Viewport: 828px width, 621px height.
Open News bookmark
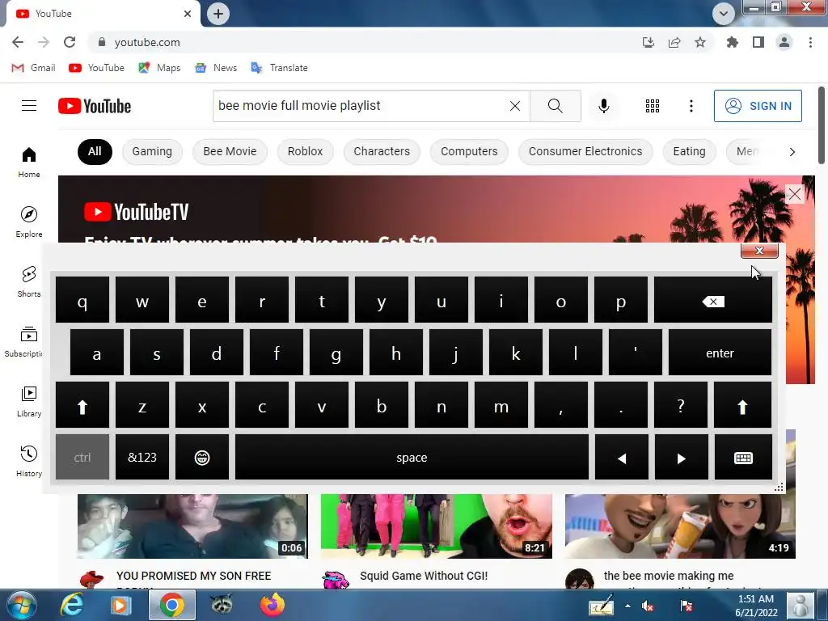215,68
